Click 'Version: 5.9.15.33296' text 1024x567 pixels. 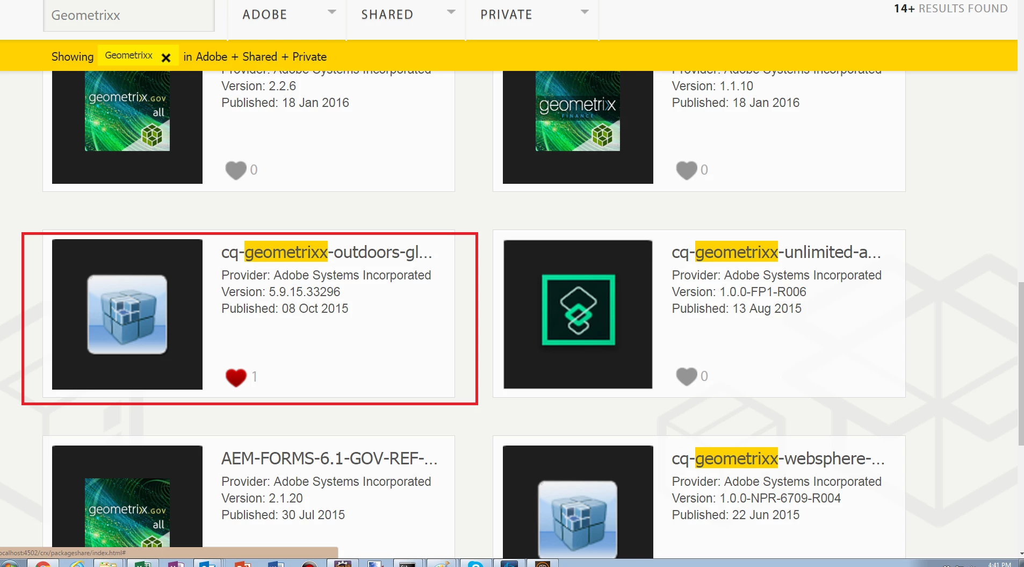click(x=281, y=292)
